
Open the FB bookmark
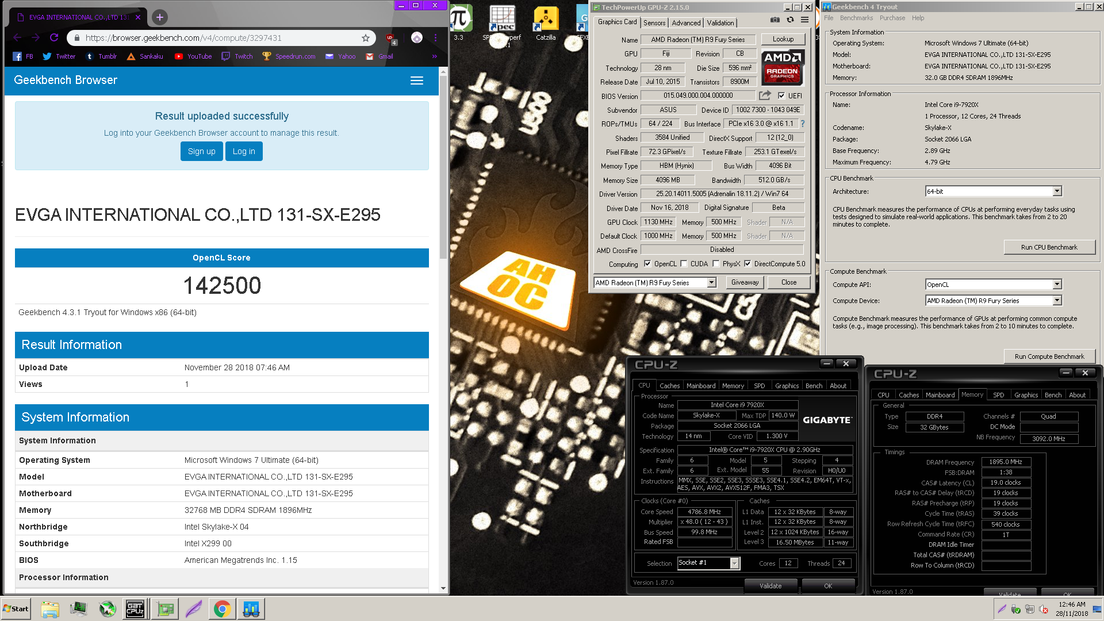pyautogui.click(x=23, y=56)
